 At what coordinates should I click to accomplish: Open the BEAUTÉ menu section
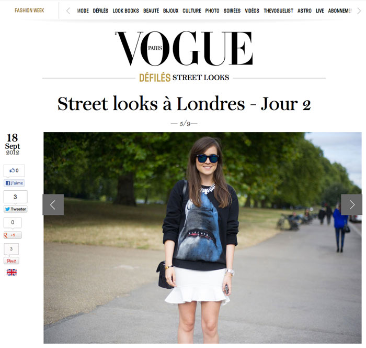click(151, 11)
